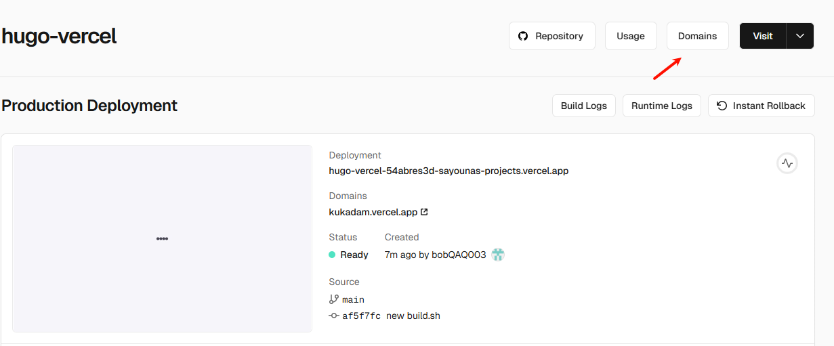Image resolution: width=834 pixels, height=346 pixels.
Task: Click the green Ready status dot
Action: (332, 255)
